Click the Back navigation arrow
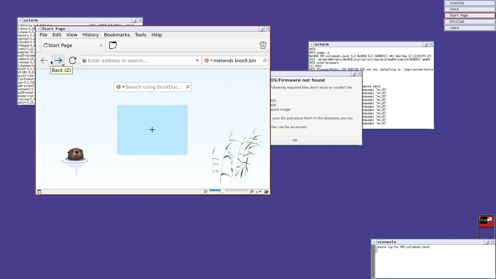The image size is (496, 279). point(44,60)
